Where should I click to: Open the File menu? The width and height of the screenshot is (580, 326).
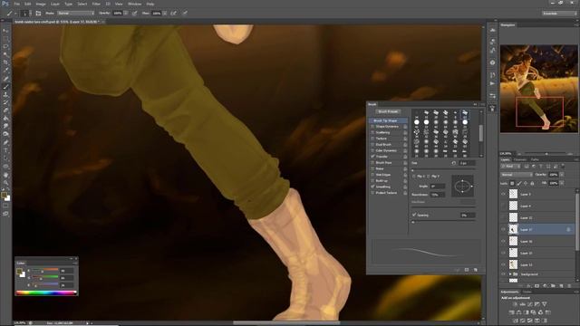[x=16, y=4]
